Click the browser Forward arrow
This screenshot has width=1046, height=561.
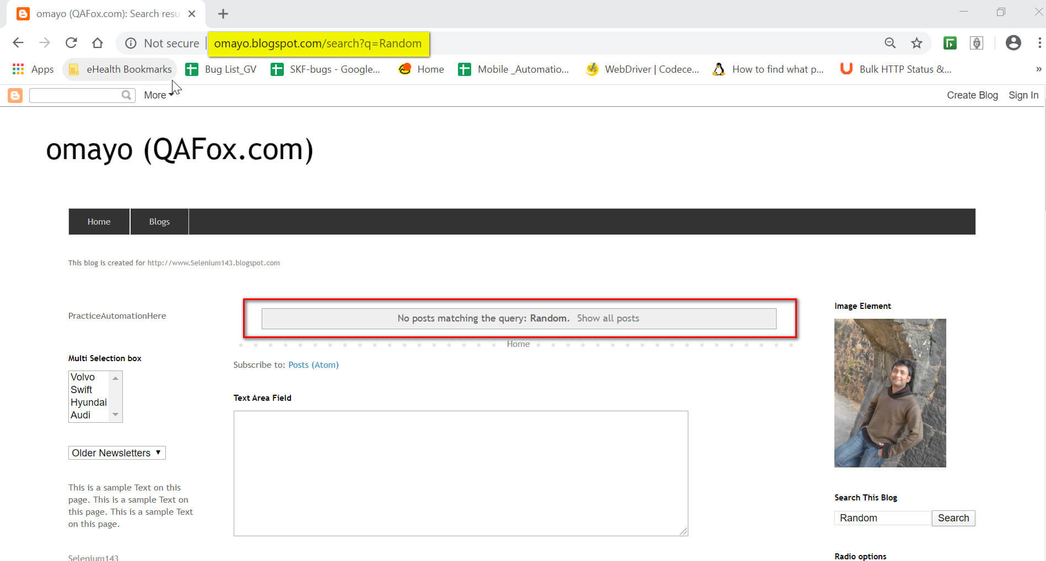[x=45, y=43]
